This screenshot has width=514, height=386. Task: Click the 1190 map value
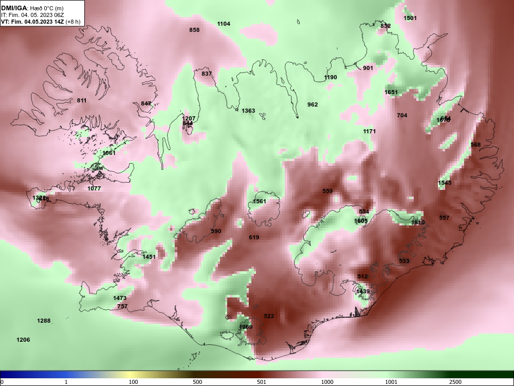[x=331, y=77]
